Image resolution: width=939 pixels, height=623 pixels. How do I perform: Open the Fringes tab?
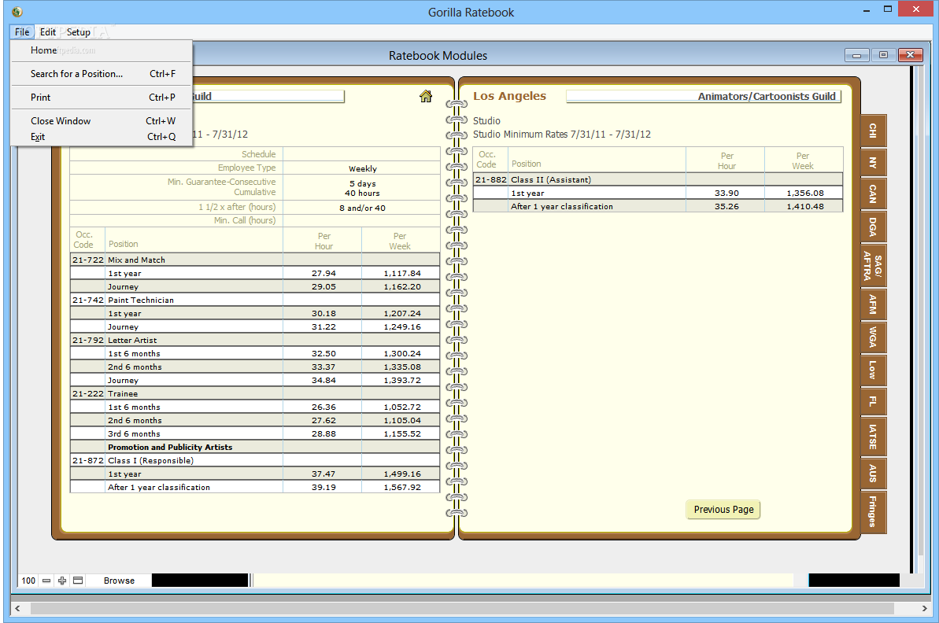(873, 511)
